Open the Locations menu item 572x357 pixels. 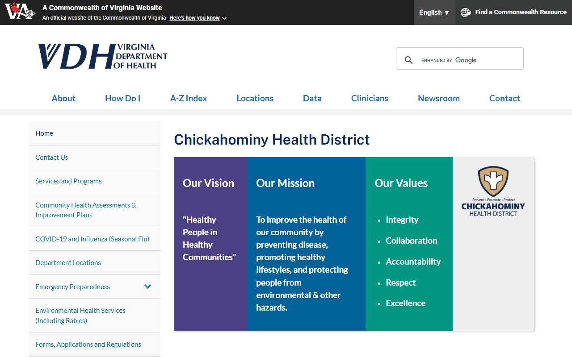tap(255, 98)
